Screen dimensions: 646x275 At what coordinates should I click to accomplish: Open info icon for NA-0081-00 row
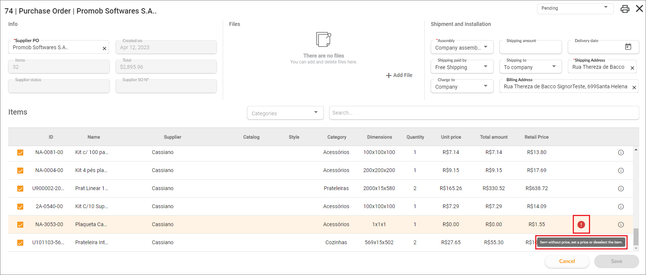tap(621, 153)
